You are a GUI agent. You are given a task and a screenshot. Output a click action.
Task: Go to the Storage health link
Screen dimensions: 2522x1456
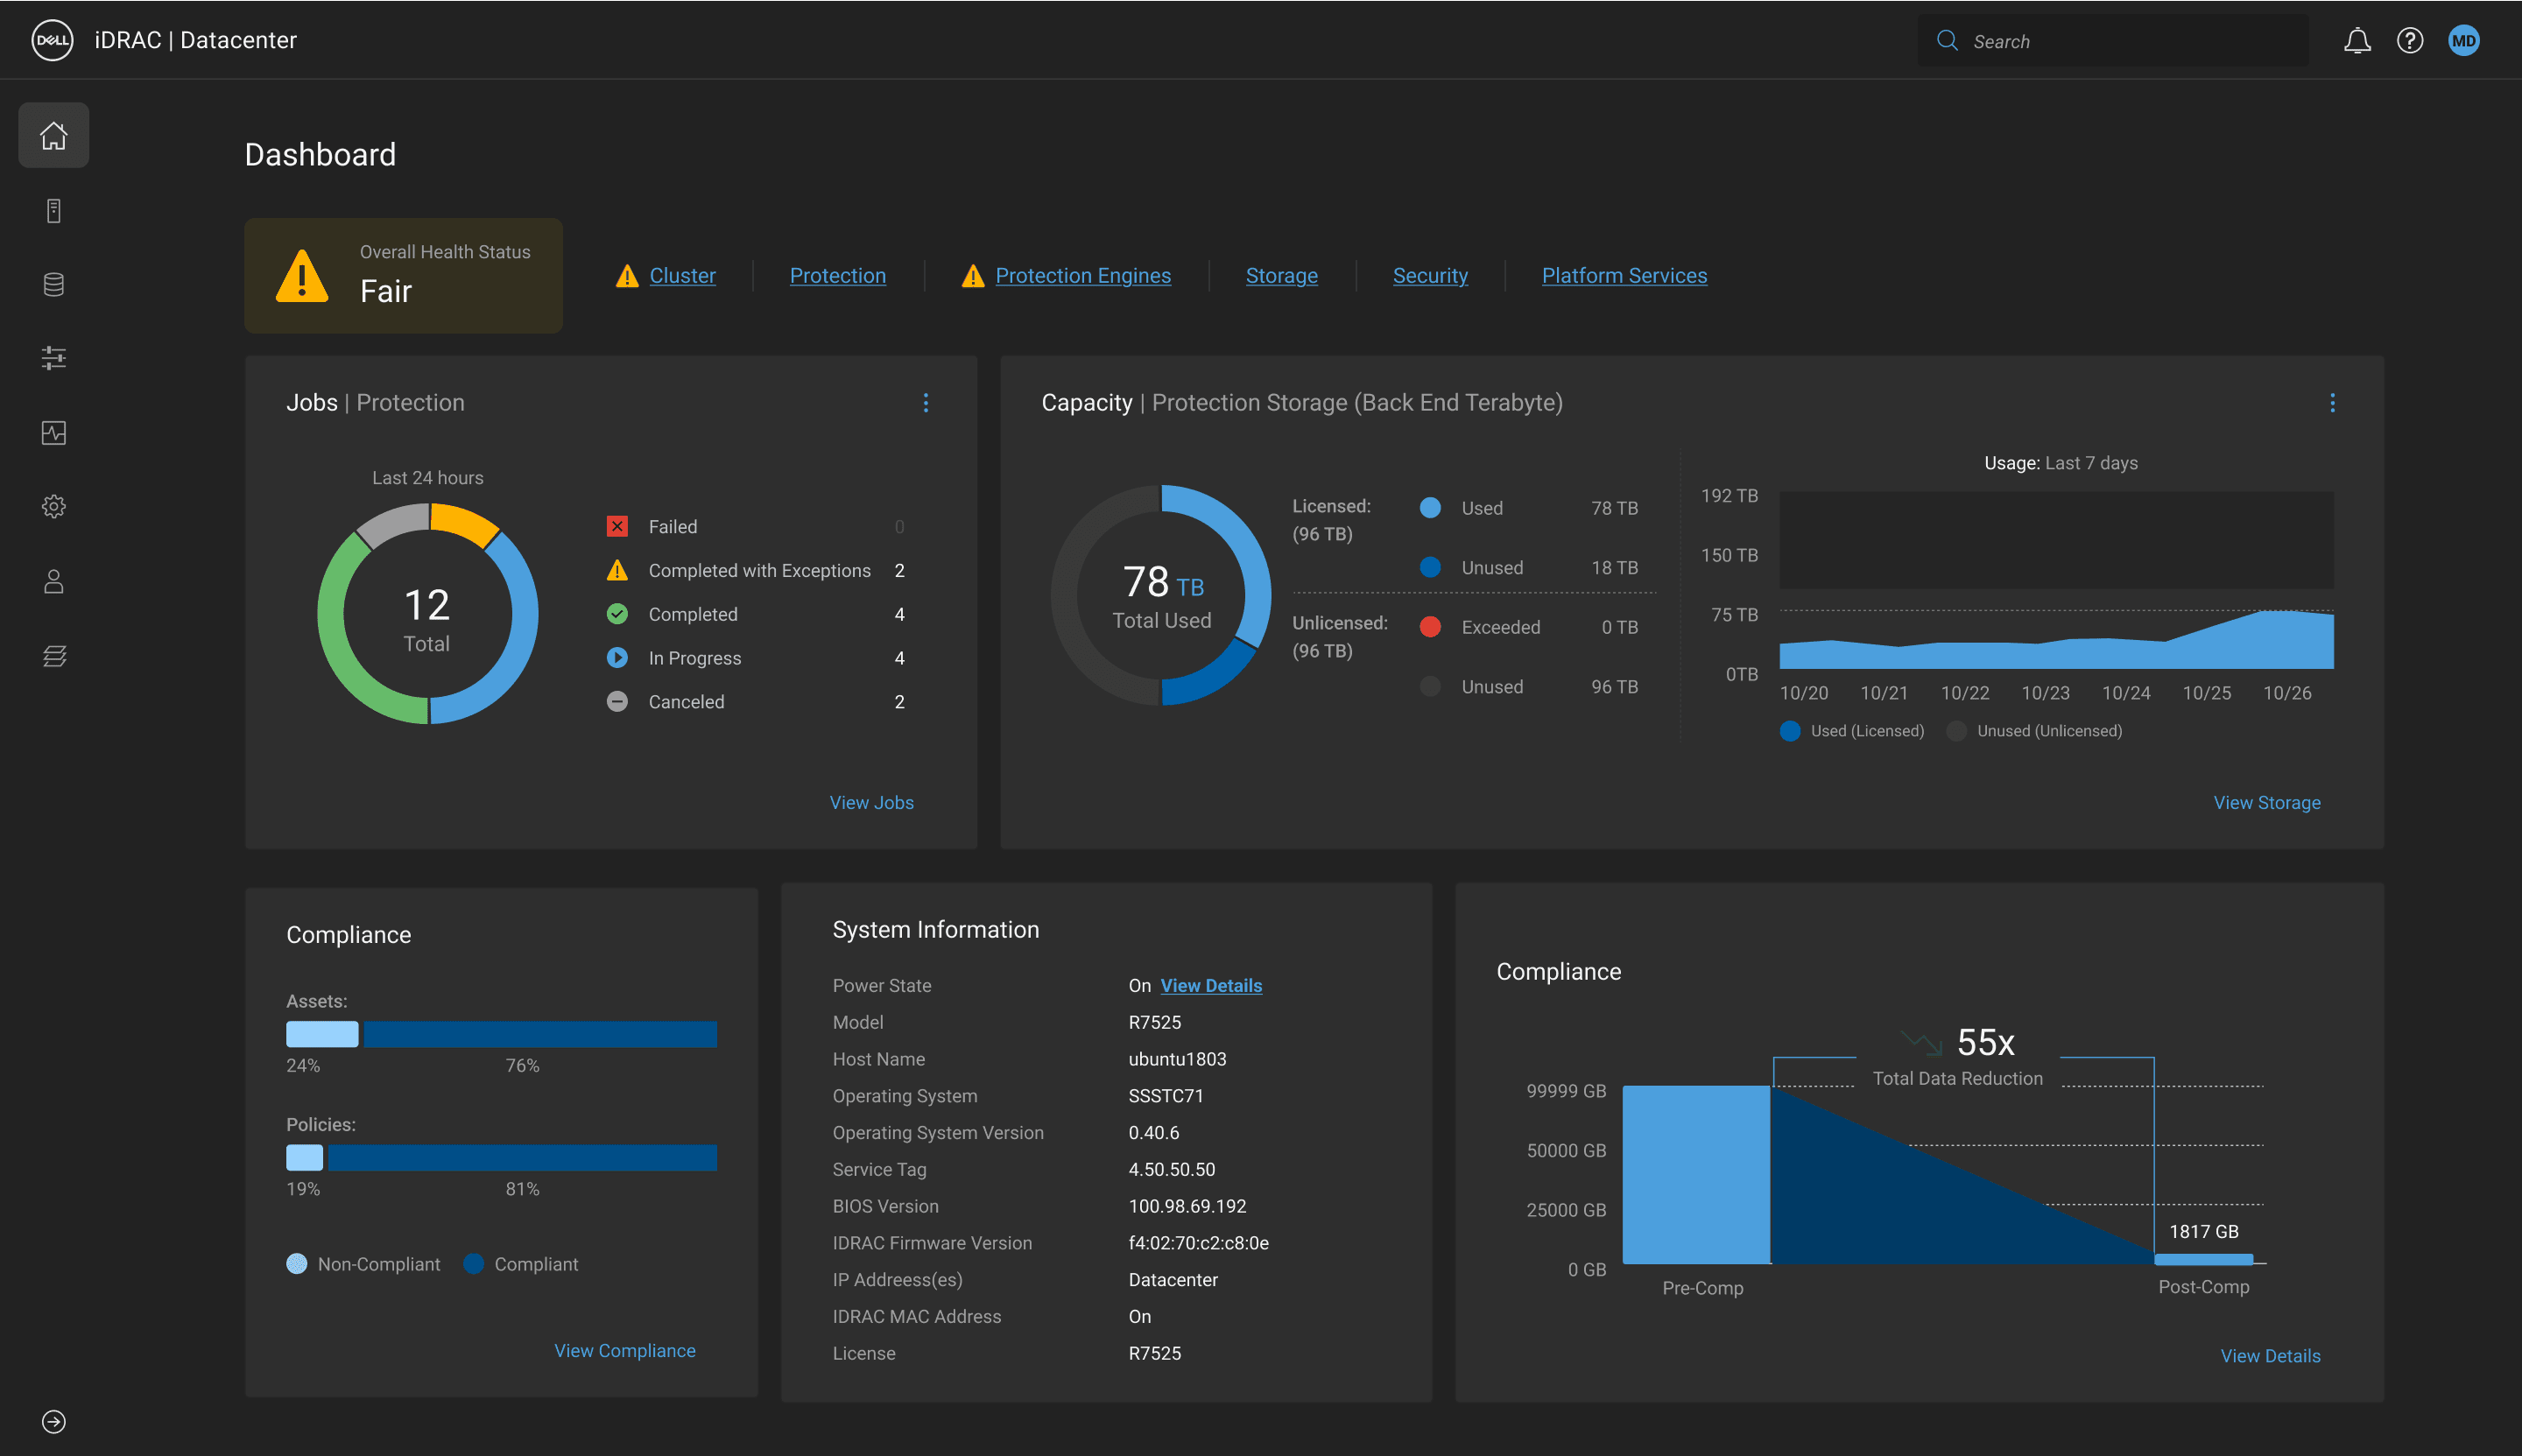pos(1281,276)
